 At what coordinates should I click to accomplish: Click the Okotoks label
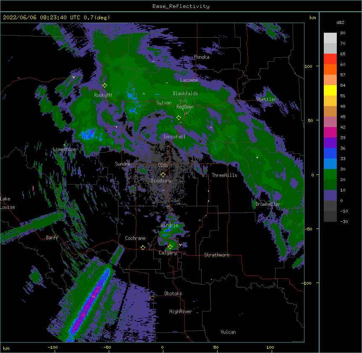tap(173, 293)
